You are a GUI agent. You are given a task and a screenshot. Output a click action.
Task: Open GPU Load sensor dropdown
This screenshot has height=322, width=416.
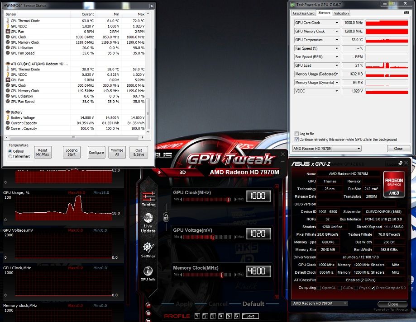(337, 65)
